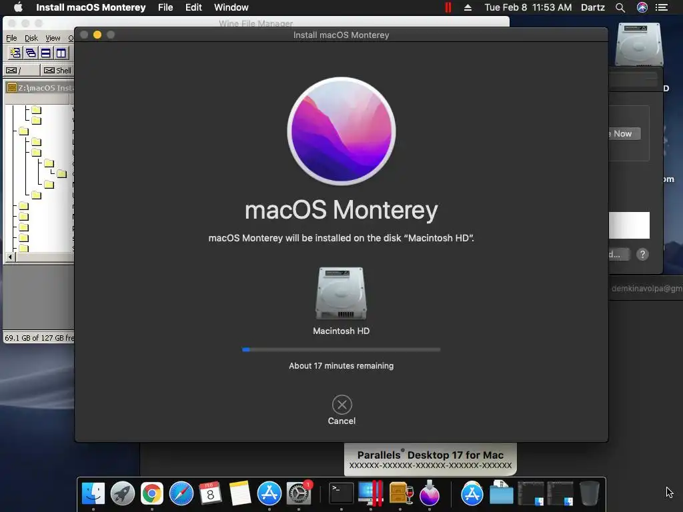
Task: Open Install macOS Monterey icon in Dock
Action: point(430,493)
